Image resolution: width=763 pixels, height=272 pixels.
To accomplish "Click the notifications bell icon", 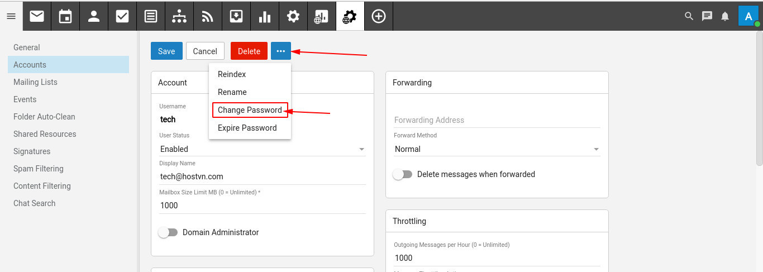I will pyautogui.click(x=725, y=16).
